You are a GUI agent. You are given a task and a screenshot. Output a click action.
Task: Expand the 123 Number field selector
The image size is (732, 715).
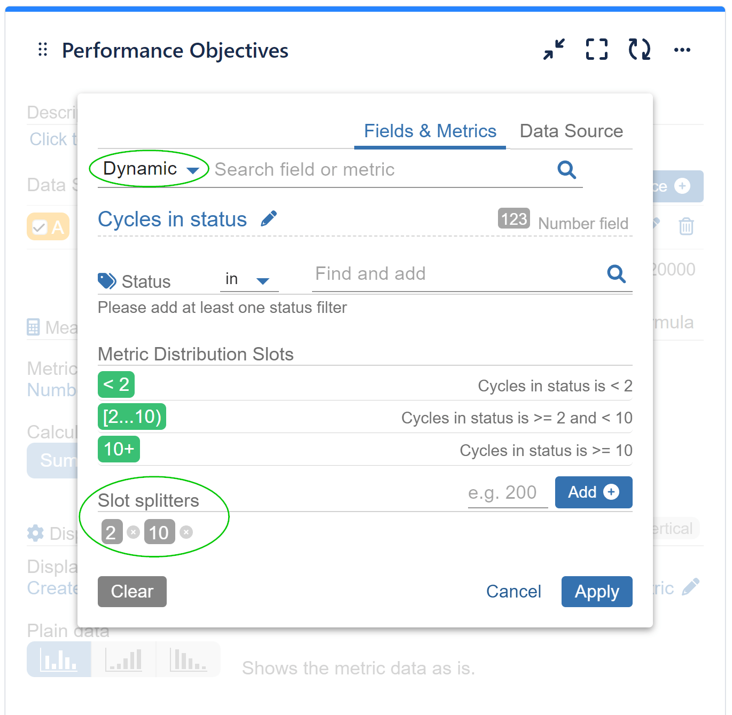tap(512, 218)
